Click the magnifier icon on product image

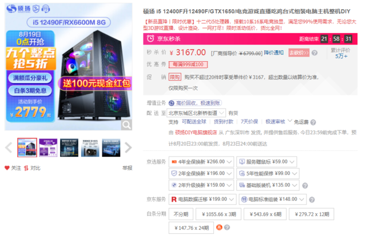coord(126,125)
